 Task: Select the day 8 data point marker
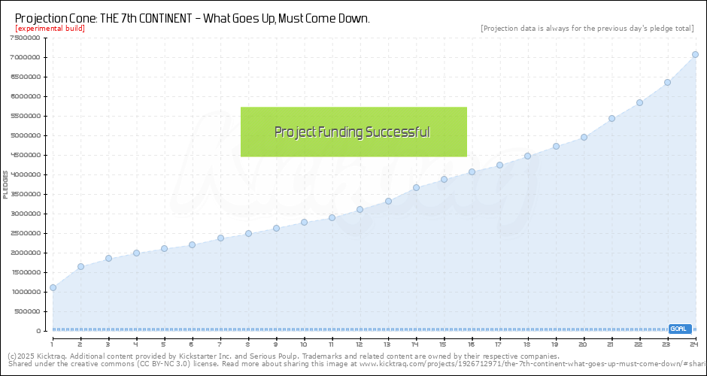pyautogui.click(x=248, y=233)
